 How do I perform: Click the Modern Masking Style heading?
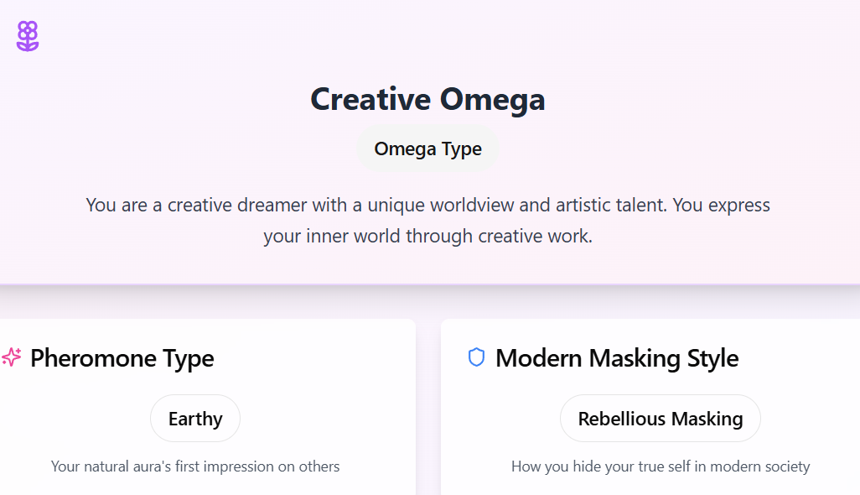617,358
